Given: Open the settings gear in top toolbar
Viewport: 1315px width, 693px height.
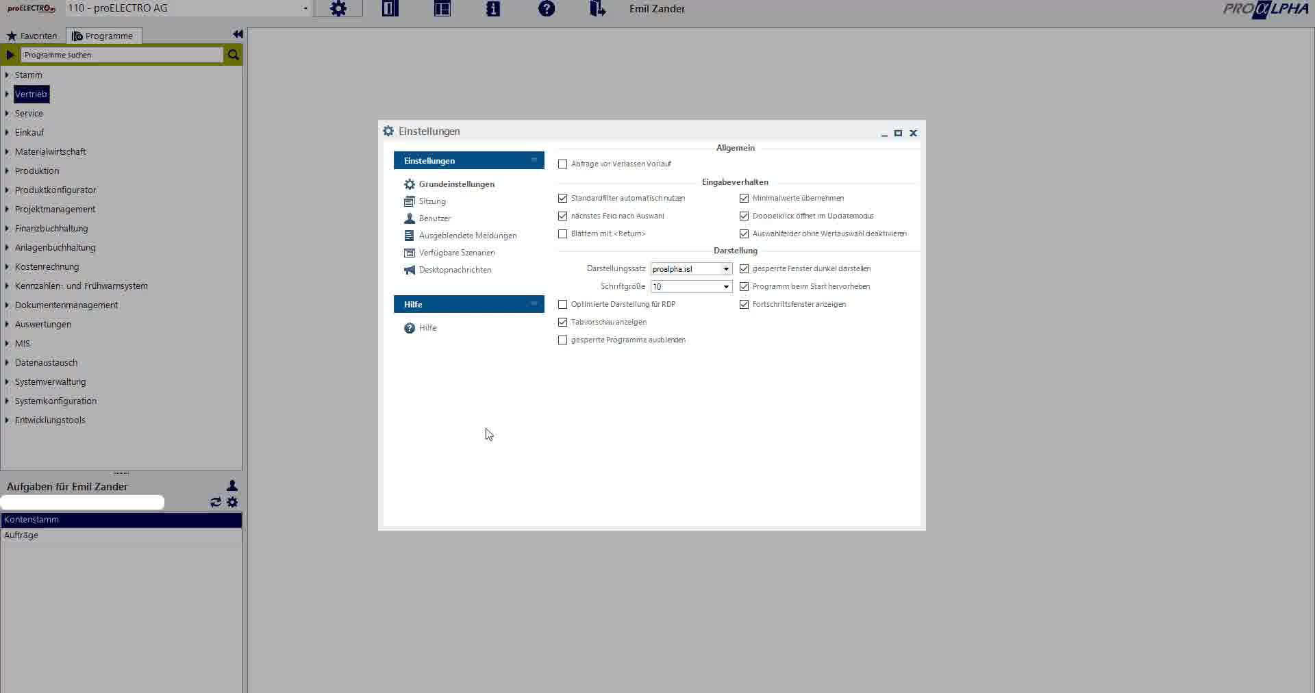Looking at the screenshot, I should [338, 9].
